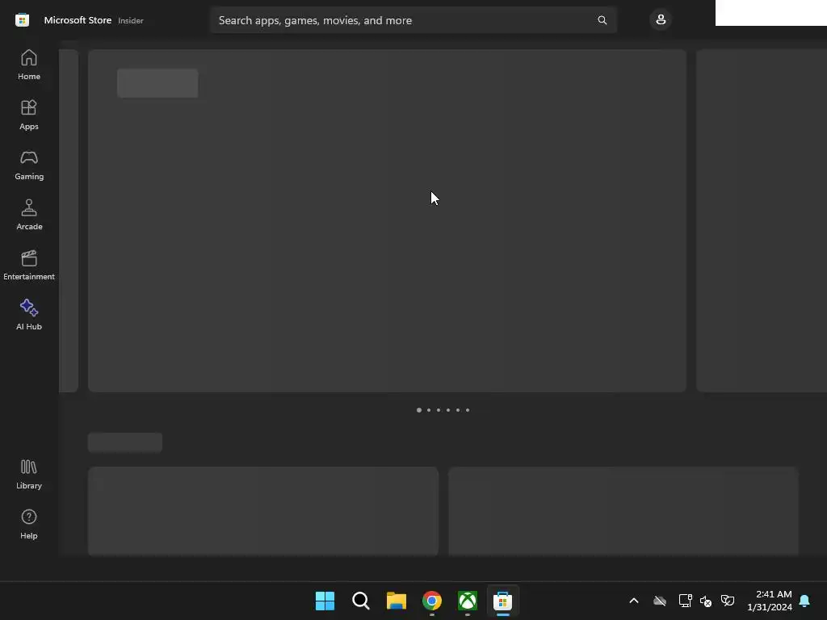Image resolution: width=827 pixels, height=620 pixels.
Task: Focus the Search apps, games, movies field
Action: (x=413, y=20)
